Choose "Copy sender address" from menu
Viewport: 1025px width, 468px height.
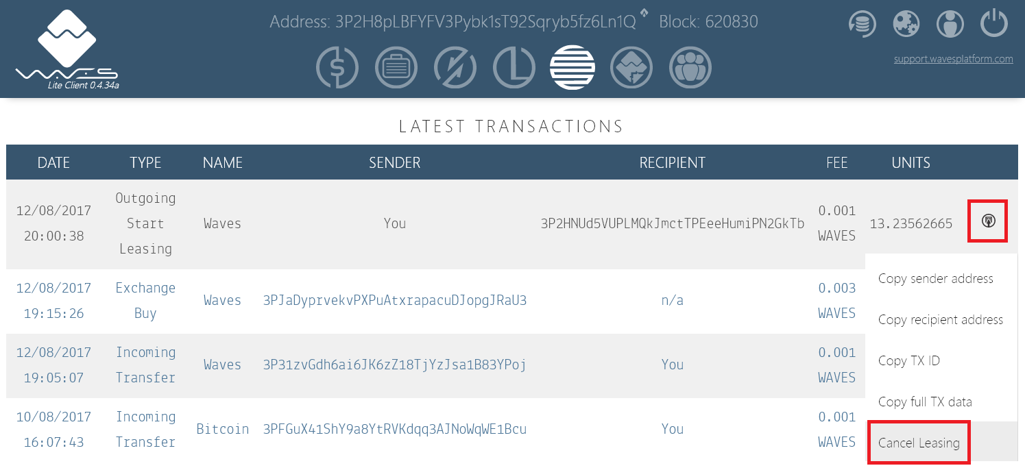(935, 279)
